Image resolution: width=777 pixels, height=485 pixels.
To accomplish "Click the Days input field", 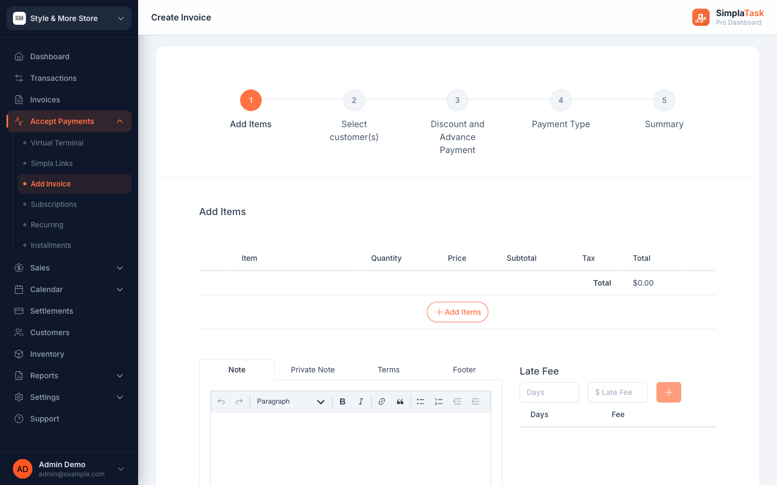I will [x=549, y=392].
